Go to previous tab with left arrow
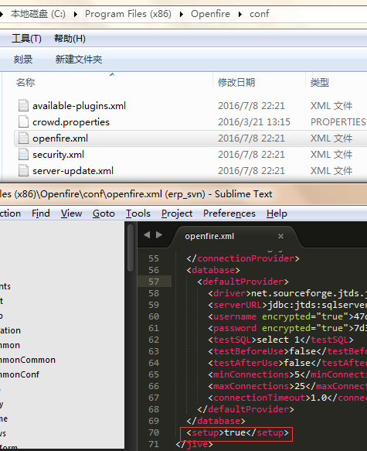Viewport: 367px width, 451px height. (x=147, y=235)
